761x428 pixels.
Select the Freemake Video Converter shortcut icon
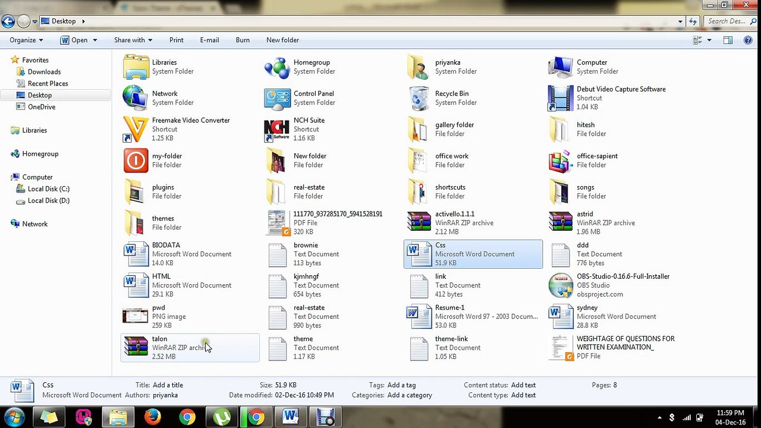[x=136, y=129]
